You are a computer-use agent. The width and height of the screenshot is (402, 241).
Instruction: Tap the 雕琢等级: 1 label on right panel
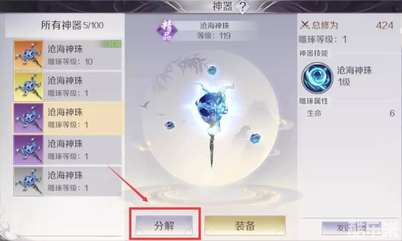[322, 39]
